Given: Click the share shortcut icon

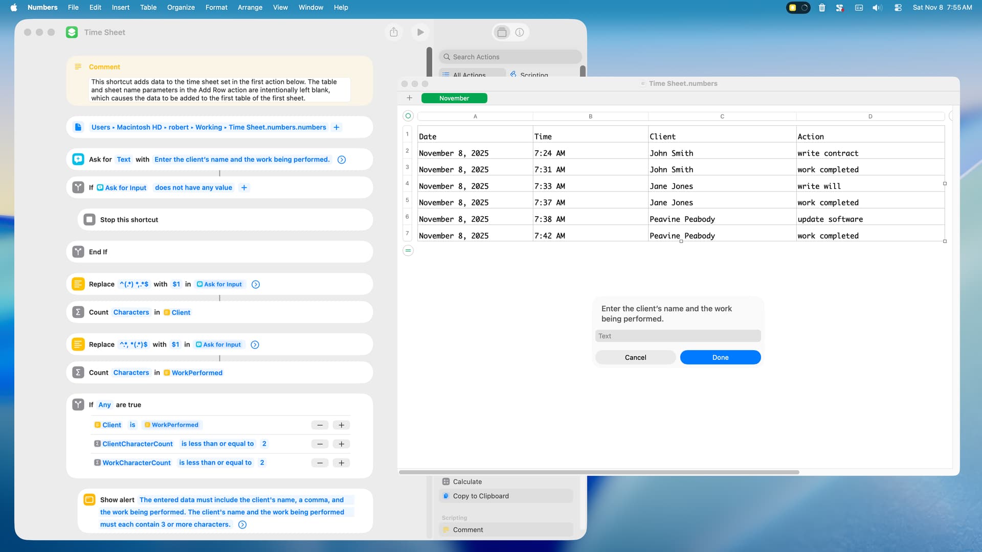Looking at the screenshot, I should coord(393,32).
